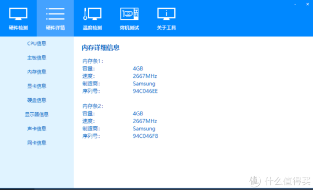The height and width of the screenshot is (190, 313).
Task: Open 显卡信息 in the sidebar
Action: coord(37,86)
